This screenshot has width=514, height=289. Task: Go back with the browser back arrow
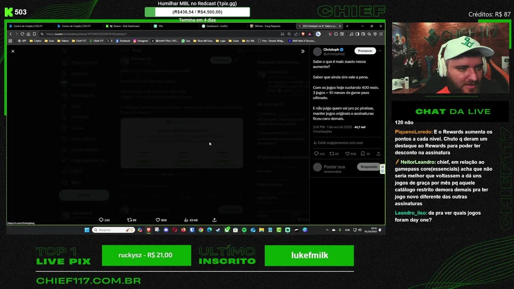tap(10, 34)
